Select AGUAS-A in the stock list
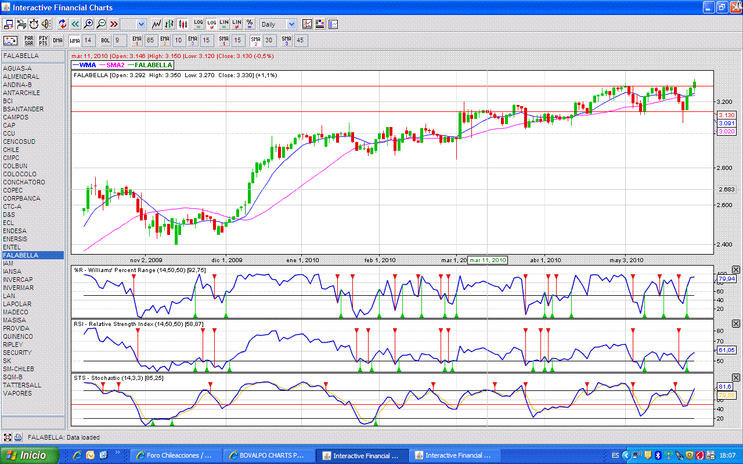 pos(33,68)
